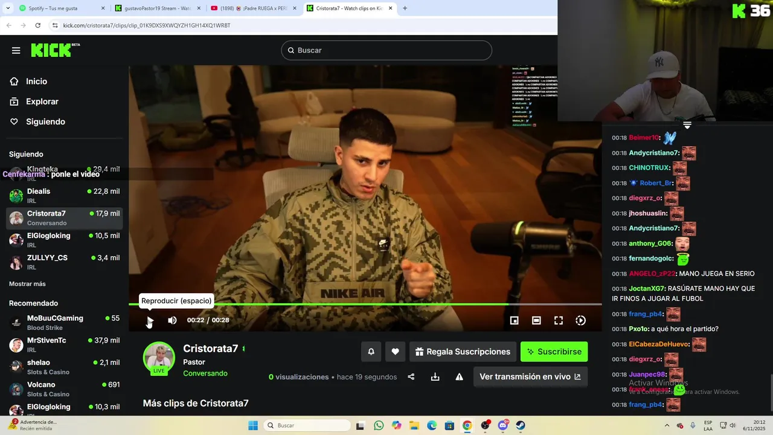Click the Conversando category link
The image size is (773, 435).
205,373
